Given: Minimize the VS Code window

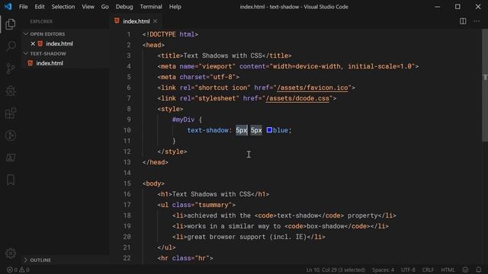Looking at the screenshot, I should tap(437, 7).
